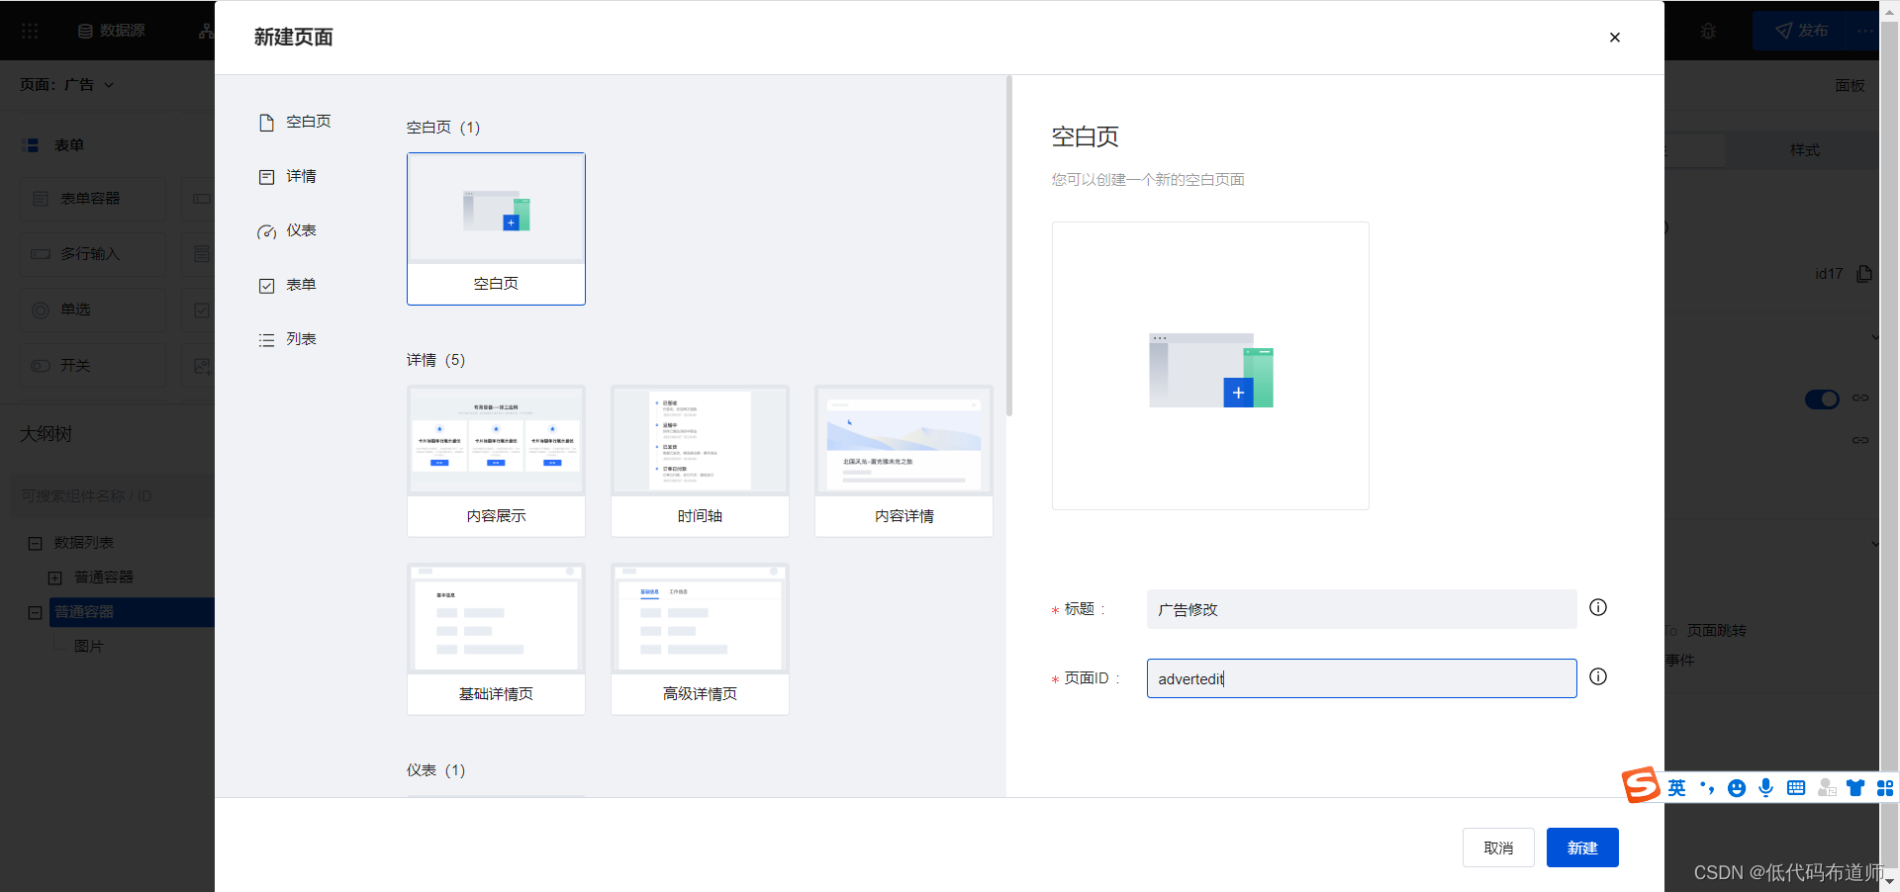1900x892 pixels.
Task: Toggle Sogou punctuation mode icon
Action: pyautogui.click(x=1707, y=788)
